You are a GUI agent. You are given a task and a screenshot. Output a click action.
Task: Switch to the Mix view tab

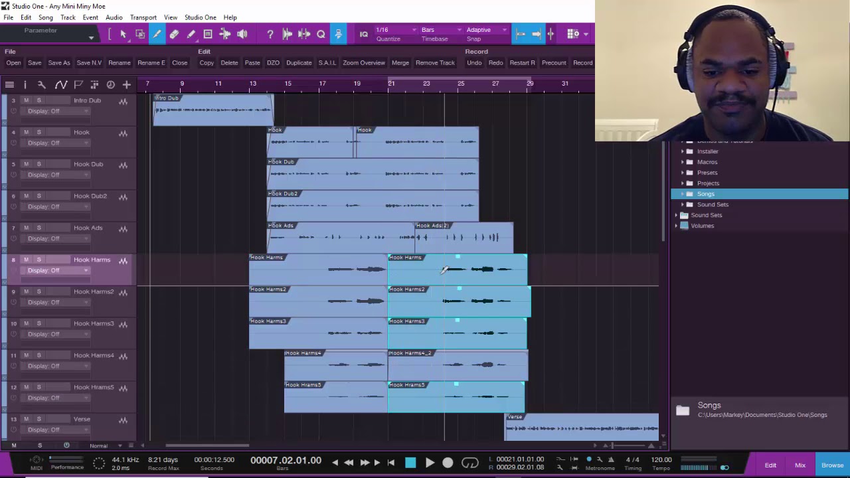point(800,465)
